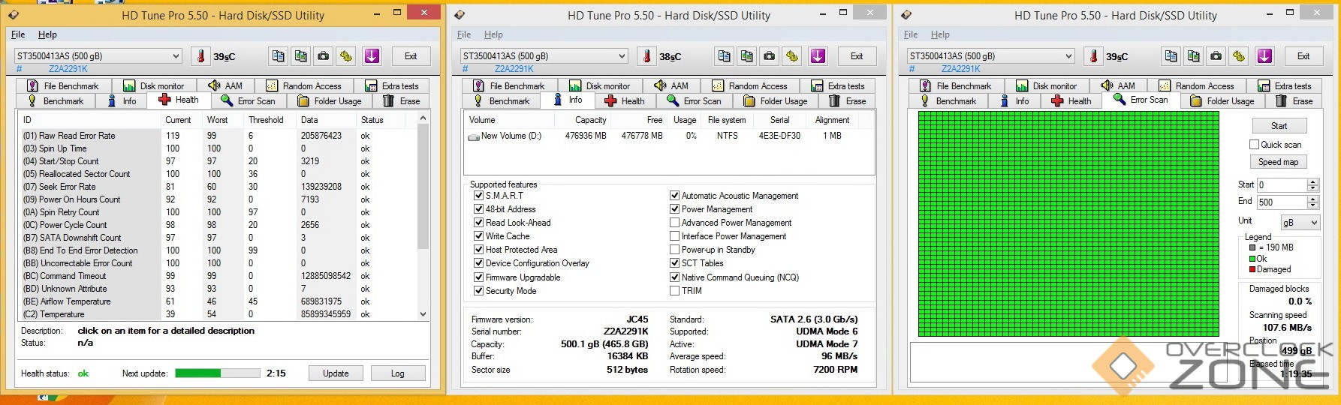Click the End value input field
Image resolution: width=1341 pixels, height=405 pixels.
(1282, 202)
